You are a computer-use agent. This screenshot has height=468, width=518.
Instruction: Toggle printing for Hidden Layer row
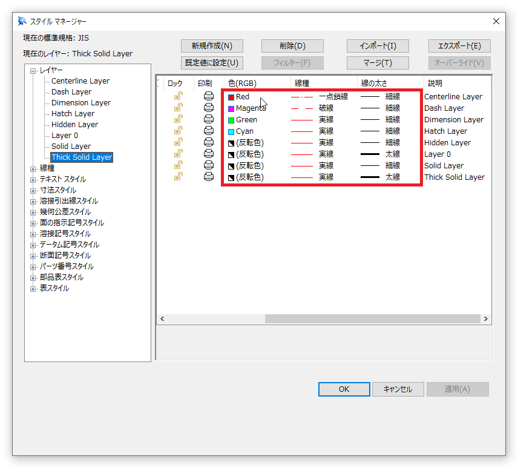coord(209,142)
